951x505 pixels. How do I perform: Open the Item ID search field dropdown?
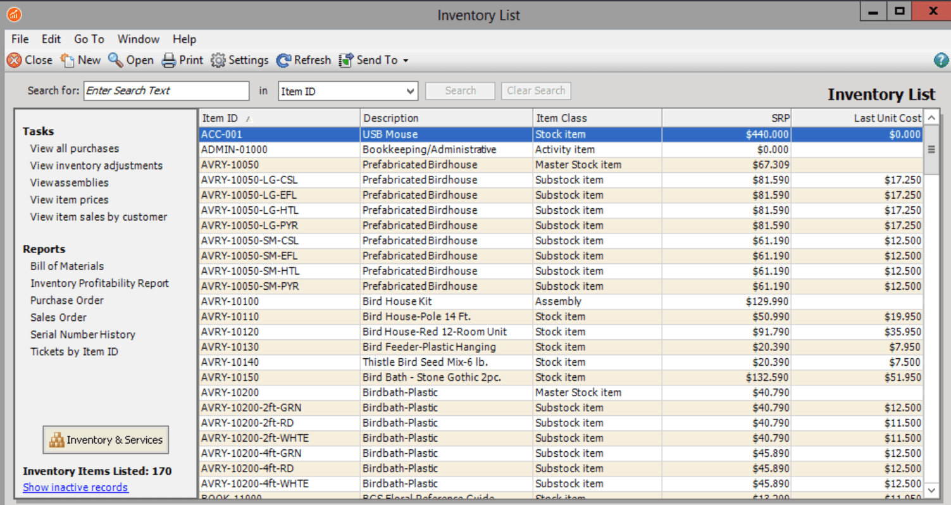pos(411,91)
